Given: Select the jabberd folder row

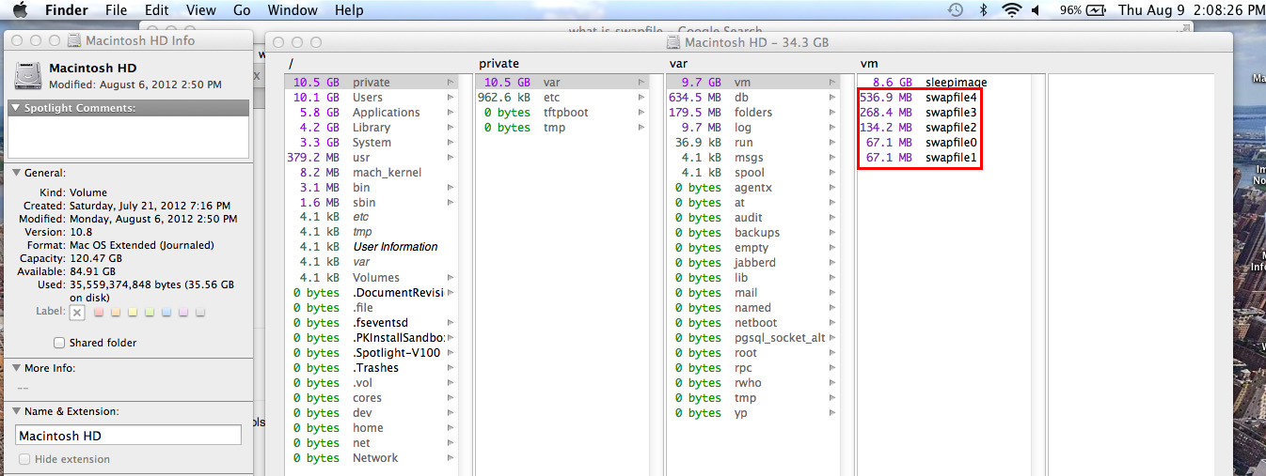Looking at the screenshot, I should click(753, 263).
